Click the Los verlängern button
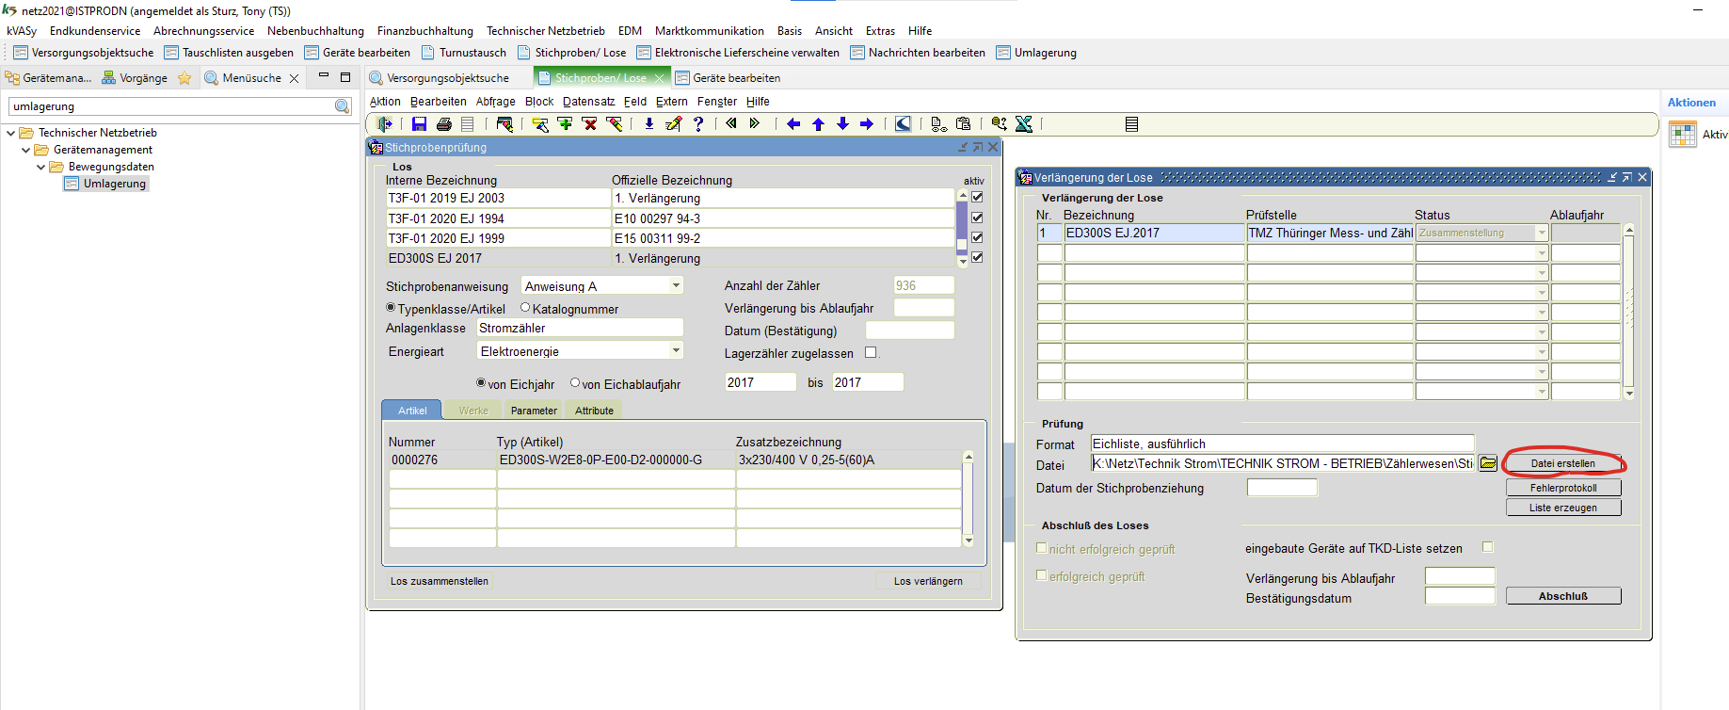The height and width of the screenshot is (710, 1729). pos(927,581)
